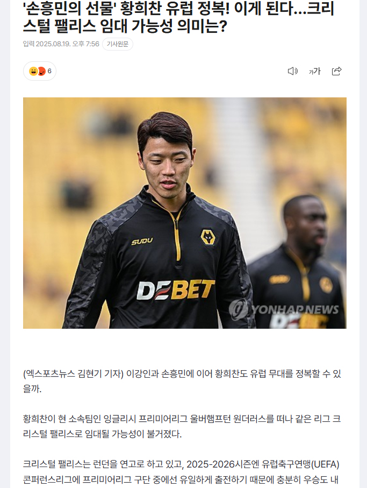Share the article using share icon
This screenshot has width=367, height=488.
coord(337,71)
